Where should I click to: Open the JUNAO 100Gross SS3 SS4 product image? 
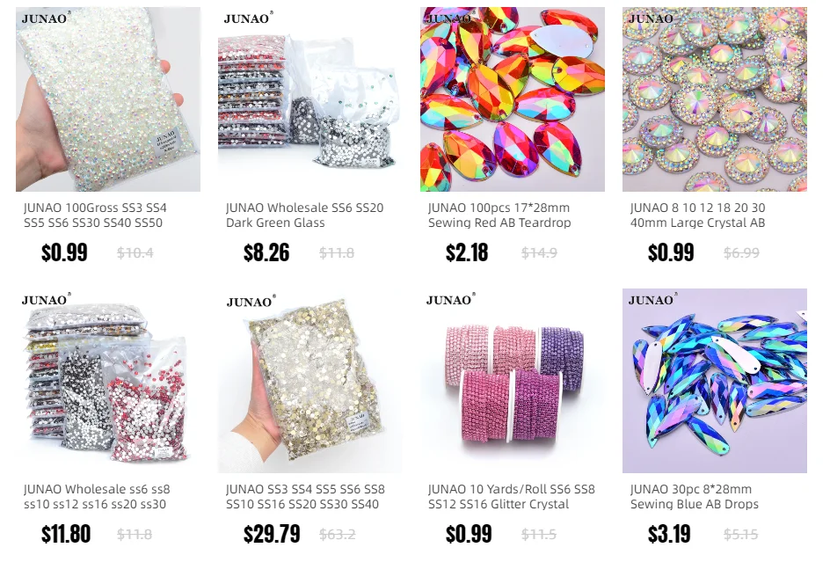click(108, 99)
